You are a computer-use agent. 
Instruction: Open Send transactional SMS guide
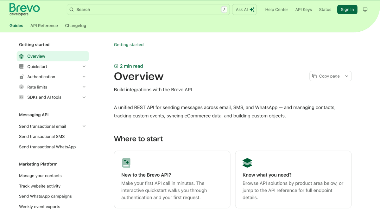pyautogui.click(x=42, y=136)
